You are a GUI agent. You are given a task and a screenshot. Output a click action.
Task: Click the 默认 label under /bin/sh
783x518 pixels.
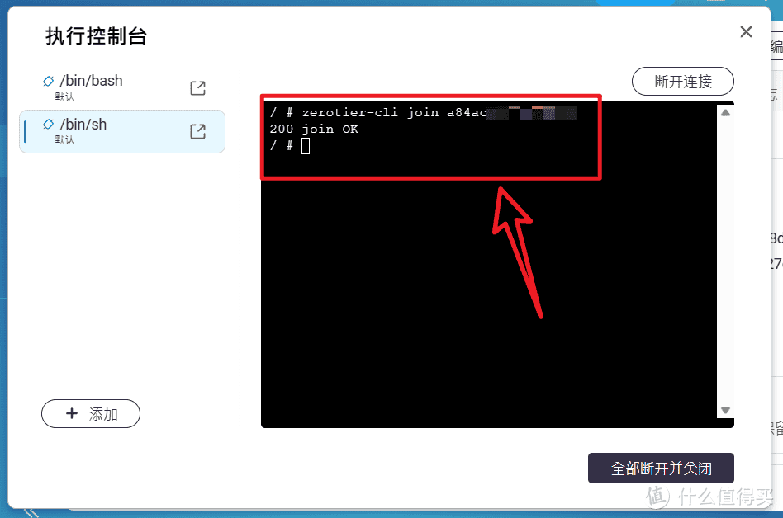coord(64,140)
